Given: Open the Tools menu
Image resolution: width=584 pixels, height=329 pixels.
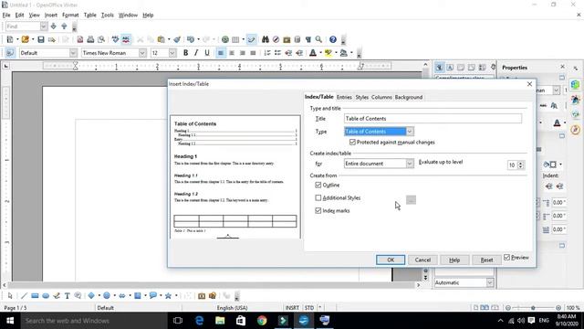Looking at the screenshot, I should 108,15.
